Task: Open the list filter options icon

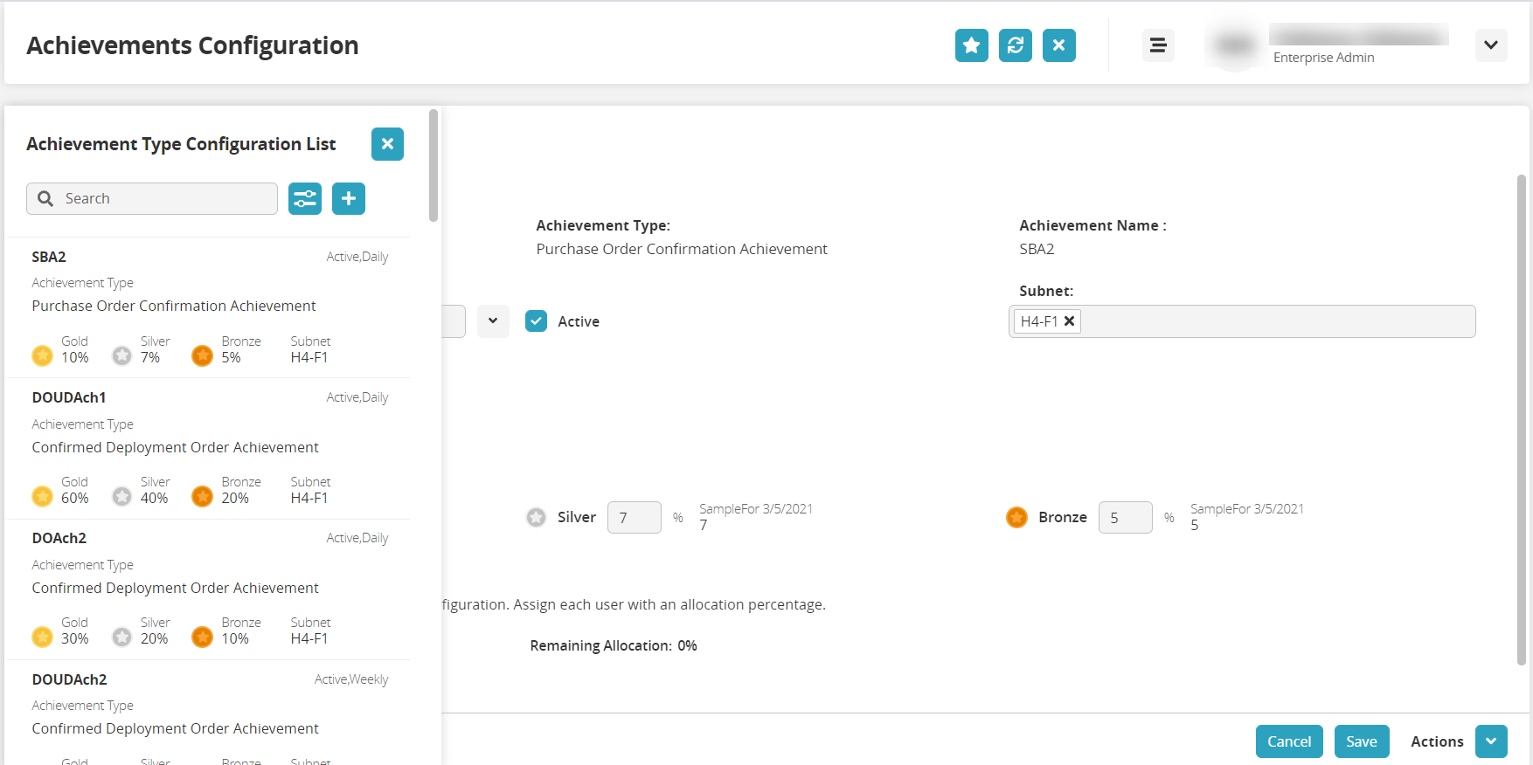Action: (305, 199)
